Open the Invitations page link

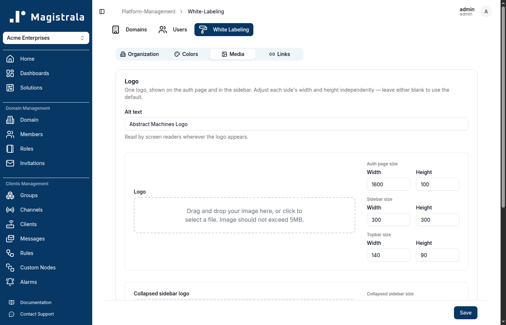(x=33, y=163)
